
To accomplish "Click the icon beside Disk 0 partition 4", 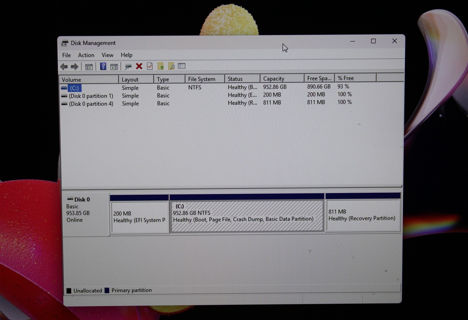I will (64, 104).
